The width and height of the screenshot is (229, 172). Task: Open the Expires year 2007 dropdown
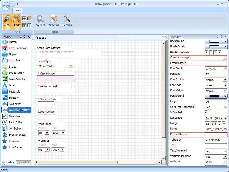(x=62, y=150)
